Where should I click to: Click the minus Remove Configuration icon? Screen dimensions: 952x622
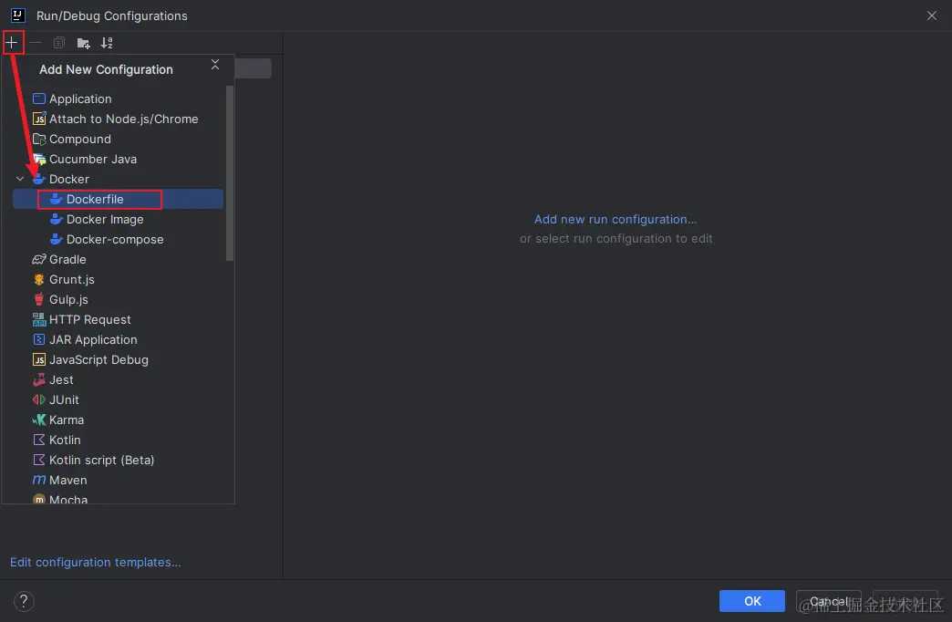[36, 43]
